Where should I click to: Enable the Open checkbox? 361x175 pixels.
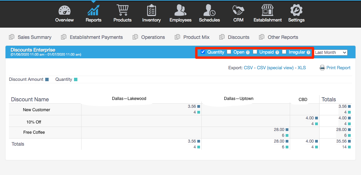click(x=229, y=52)
